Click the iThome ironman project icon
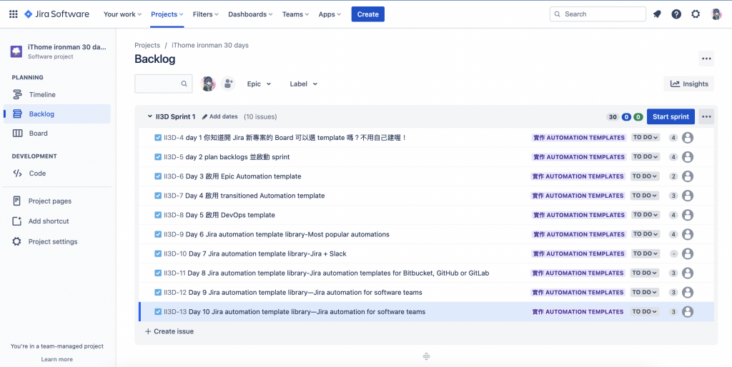This screenshot has width=732, height=367. [16, 51]
